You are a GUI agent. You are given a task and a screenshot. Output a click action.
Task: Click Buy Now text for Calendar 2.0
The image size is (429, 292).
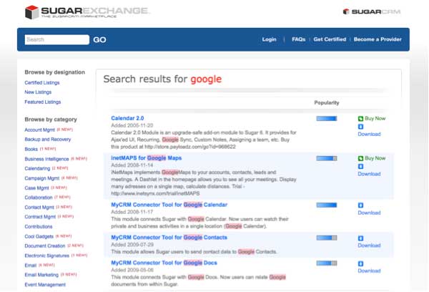pos(375,118)
